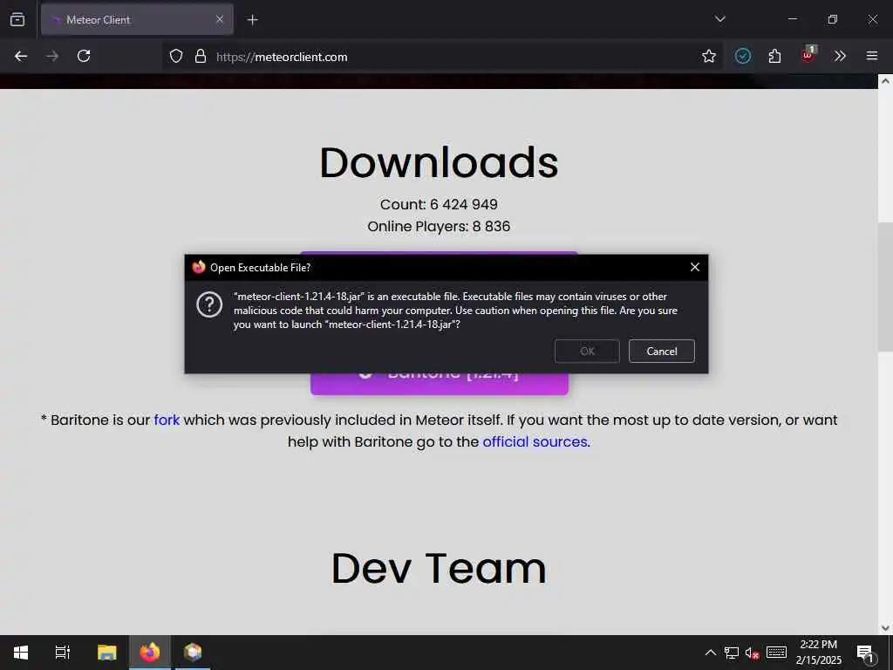Open the touch keyboard tray icon
This screenshot has height=670, width=893.
point(776,653)
